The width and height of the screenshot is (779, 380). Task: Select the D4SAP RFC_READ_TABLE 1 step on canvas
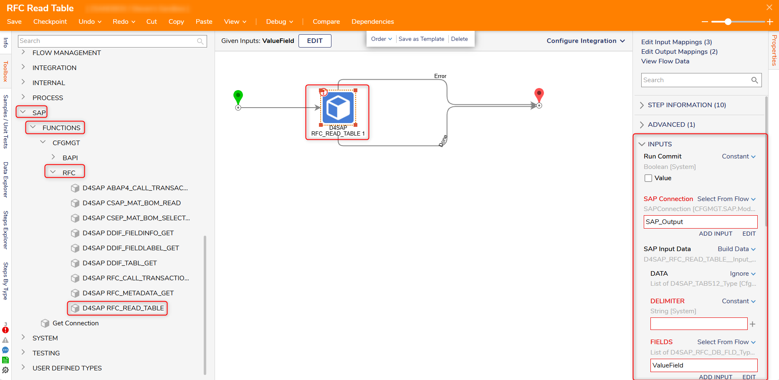tap(338, 107)
